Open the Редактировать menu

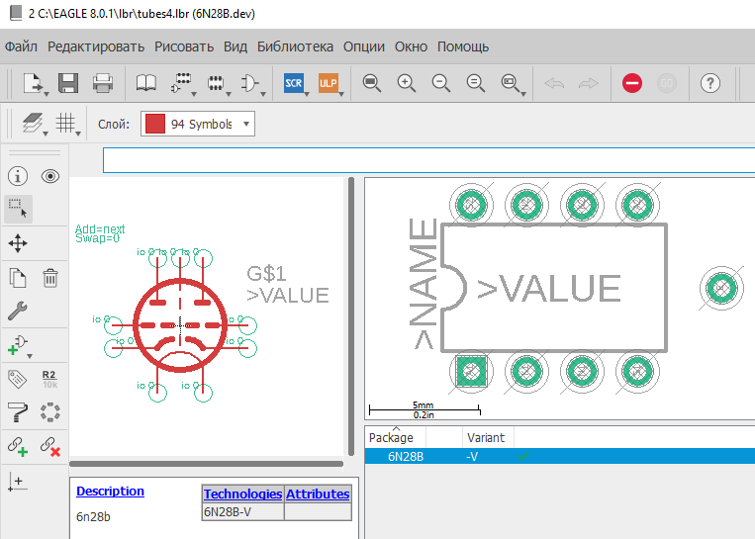click(x=96, y=46)
